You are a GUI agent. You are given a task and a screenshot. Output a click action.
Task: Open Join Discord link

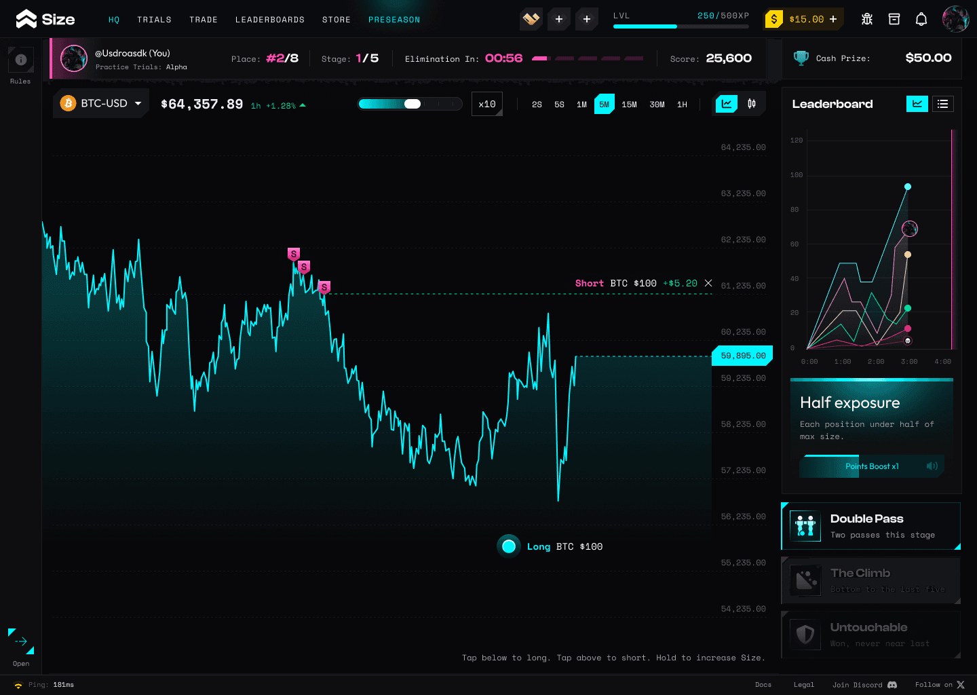pos(864,685)
